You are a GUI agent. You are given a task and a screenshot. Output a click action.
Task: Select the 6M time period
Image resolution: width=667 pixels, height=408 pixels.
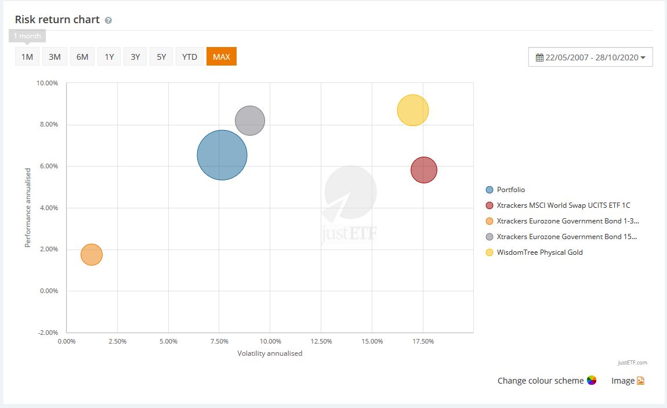[x=82, y=56]
